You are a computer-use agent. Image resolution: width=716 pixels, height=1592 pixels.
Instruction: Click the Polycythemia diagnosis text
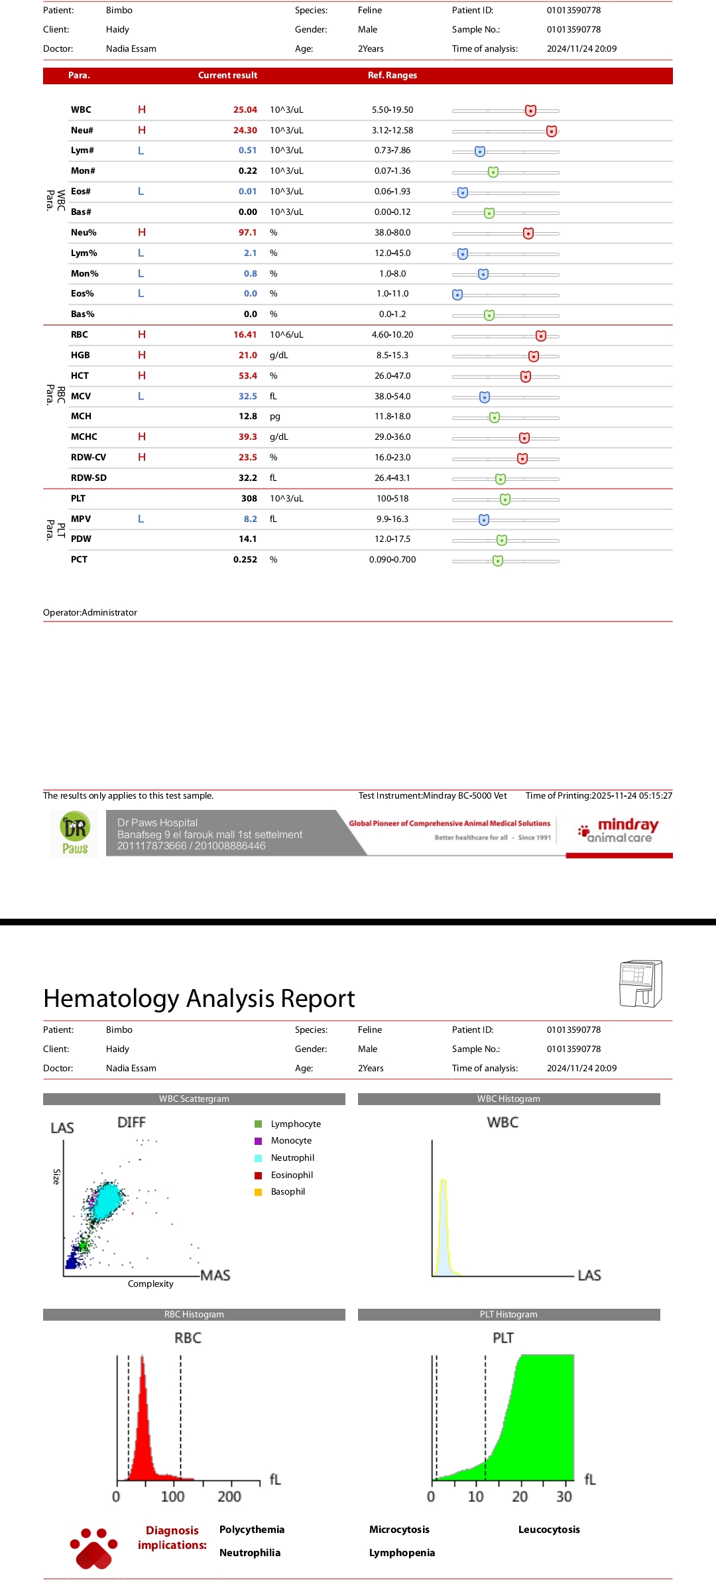(x=252, y=1530)
